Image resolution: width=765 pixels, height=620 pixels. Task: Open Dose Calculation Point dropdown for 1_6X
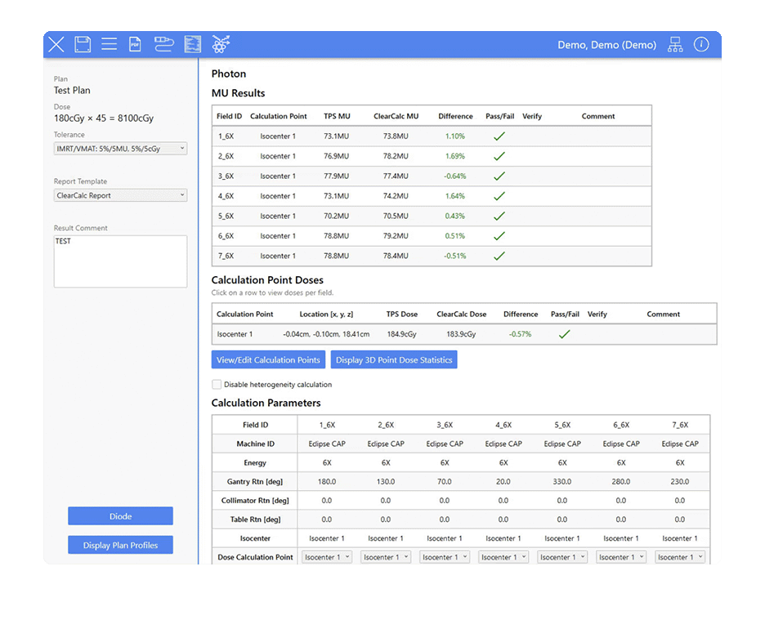click(327, 557)
